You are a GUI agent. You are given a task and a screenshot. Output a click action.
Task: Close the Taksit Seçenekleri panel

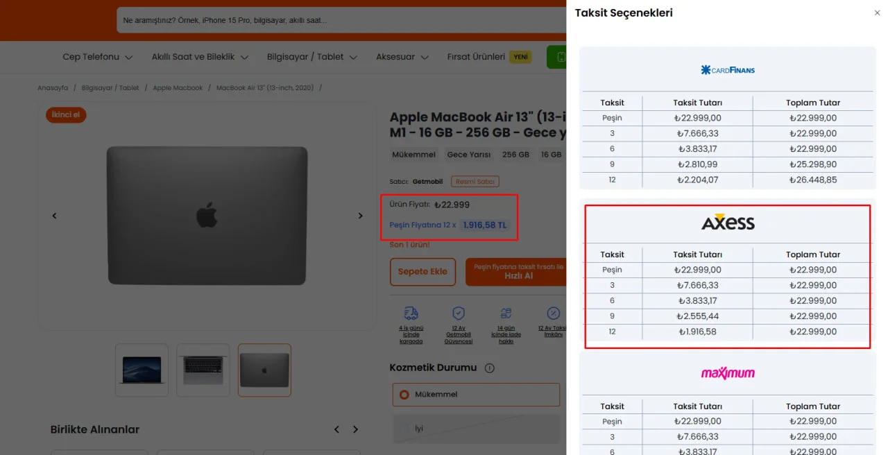pyautogui.click(x=877, y=13)
